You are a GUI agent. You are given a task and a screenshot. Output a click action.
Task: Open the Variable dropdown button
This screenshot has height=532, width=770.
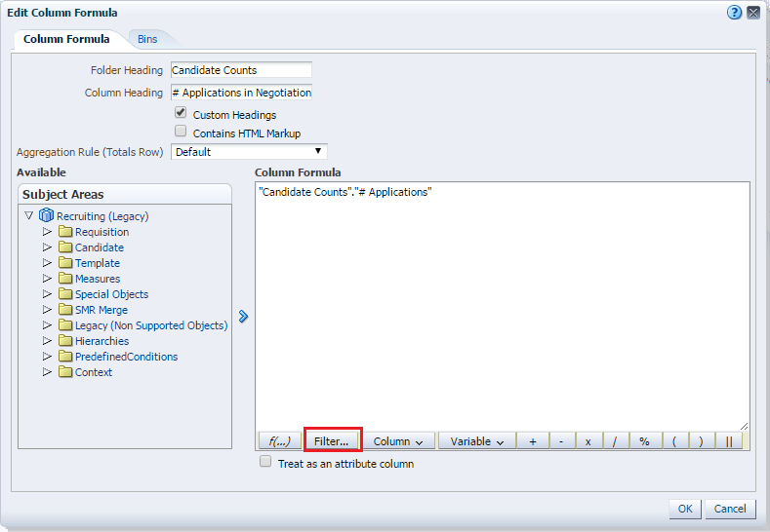tap(477, 441)
